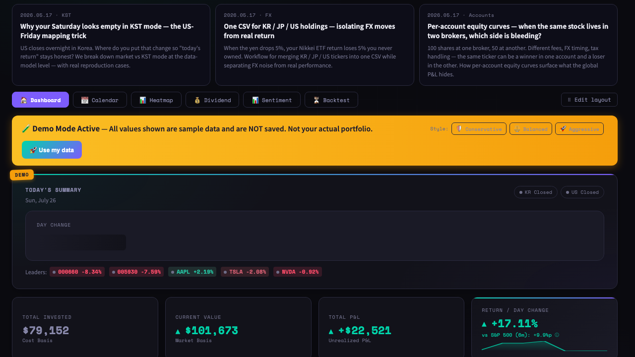Viewport: 635px width, 357px height.
Task: Open the per-account equity curves article
Action: tap(518, 45)
